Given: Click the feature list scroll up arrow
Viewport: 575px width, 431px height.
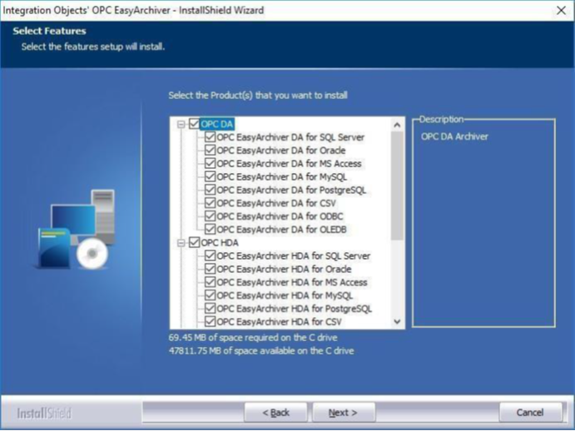Looking at the screenshot, I should click(397, 125).
